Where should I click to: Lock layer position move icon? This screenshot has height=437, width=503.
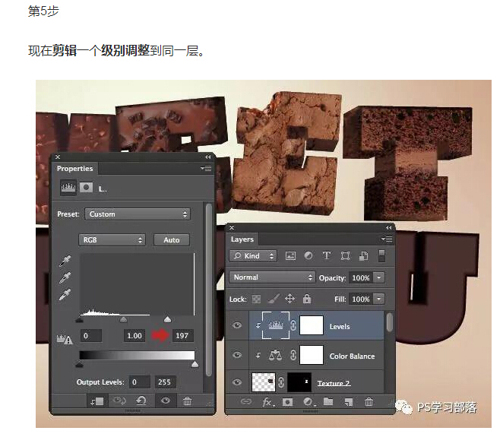pos(289,299)
